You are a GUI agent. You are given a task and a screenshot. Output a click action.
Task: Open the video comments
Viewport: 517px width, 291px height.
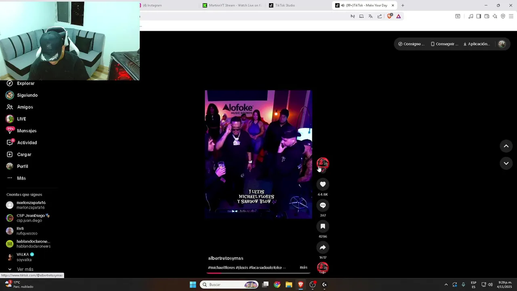coord(323,205)
